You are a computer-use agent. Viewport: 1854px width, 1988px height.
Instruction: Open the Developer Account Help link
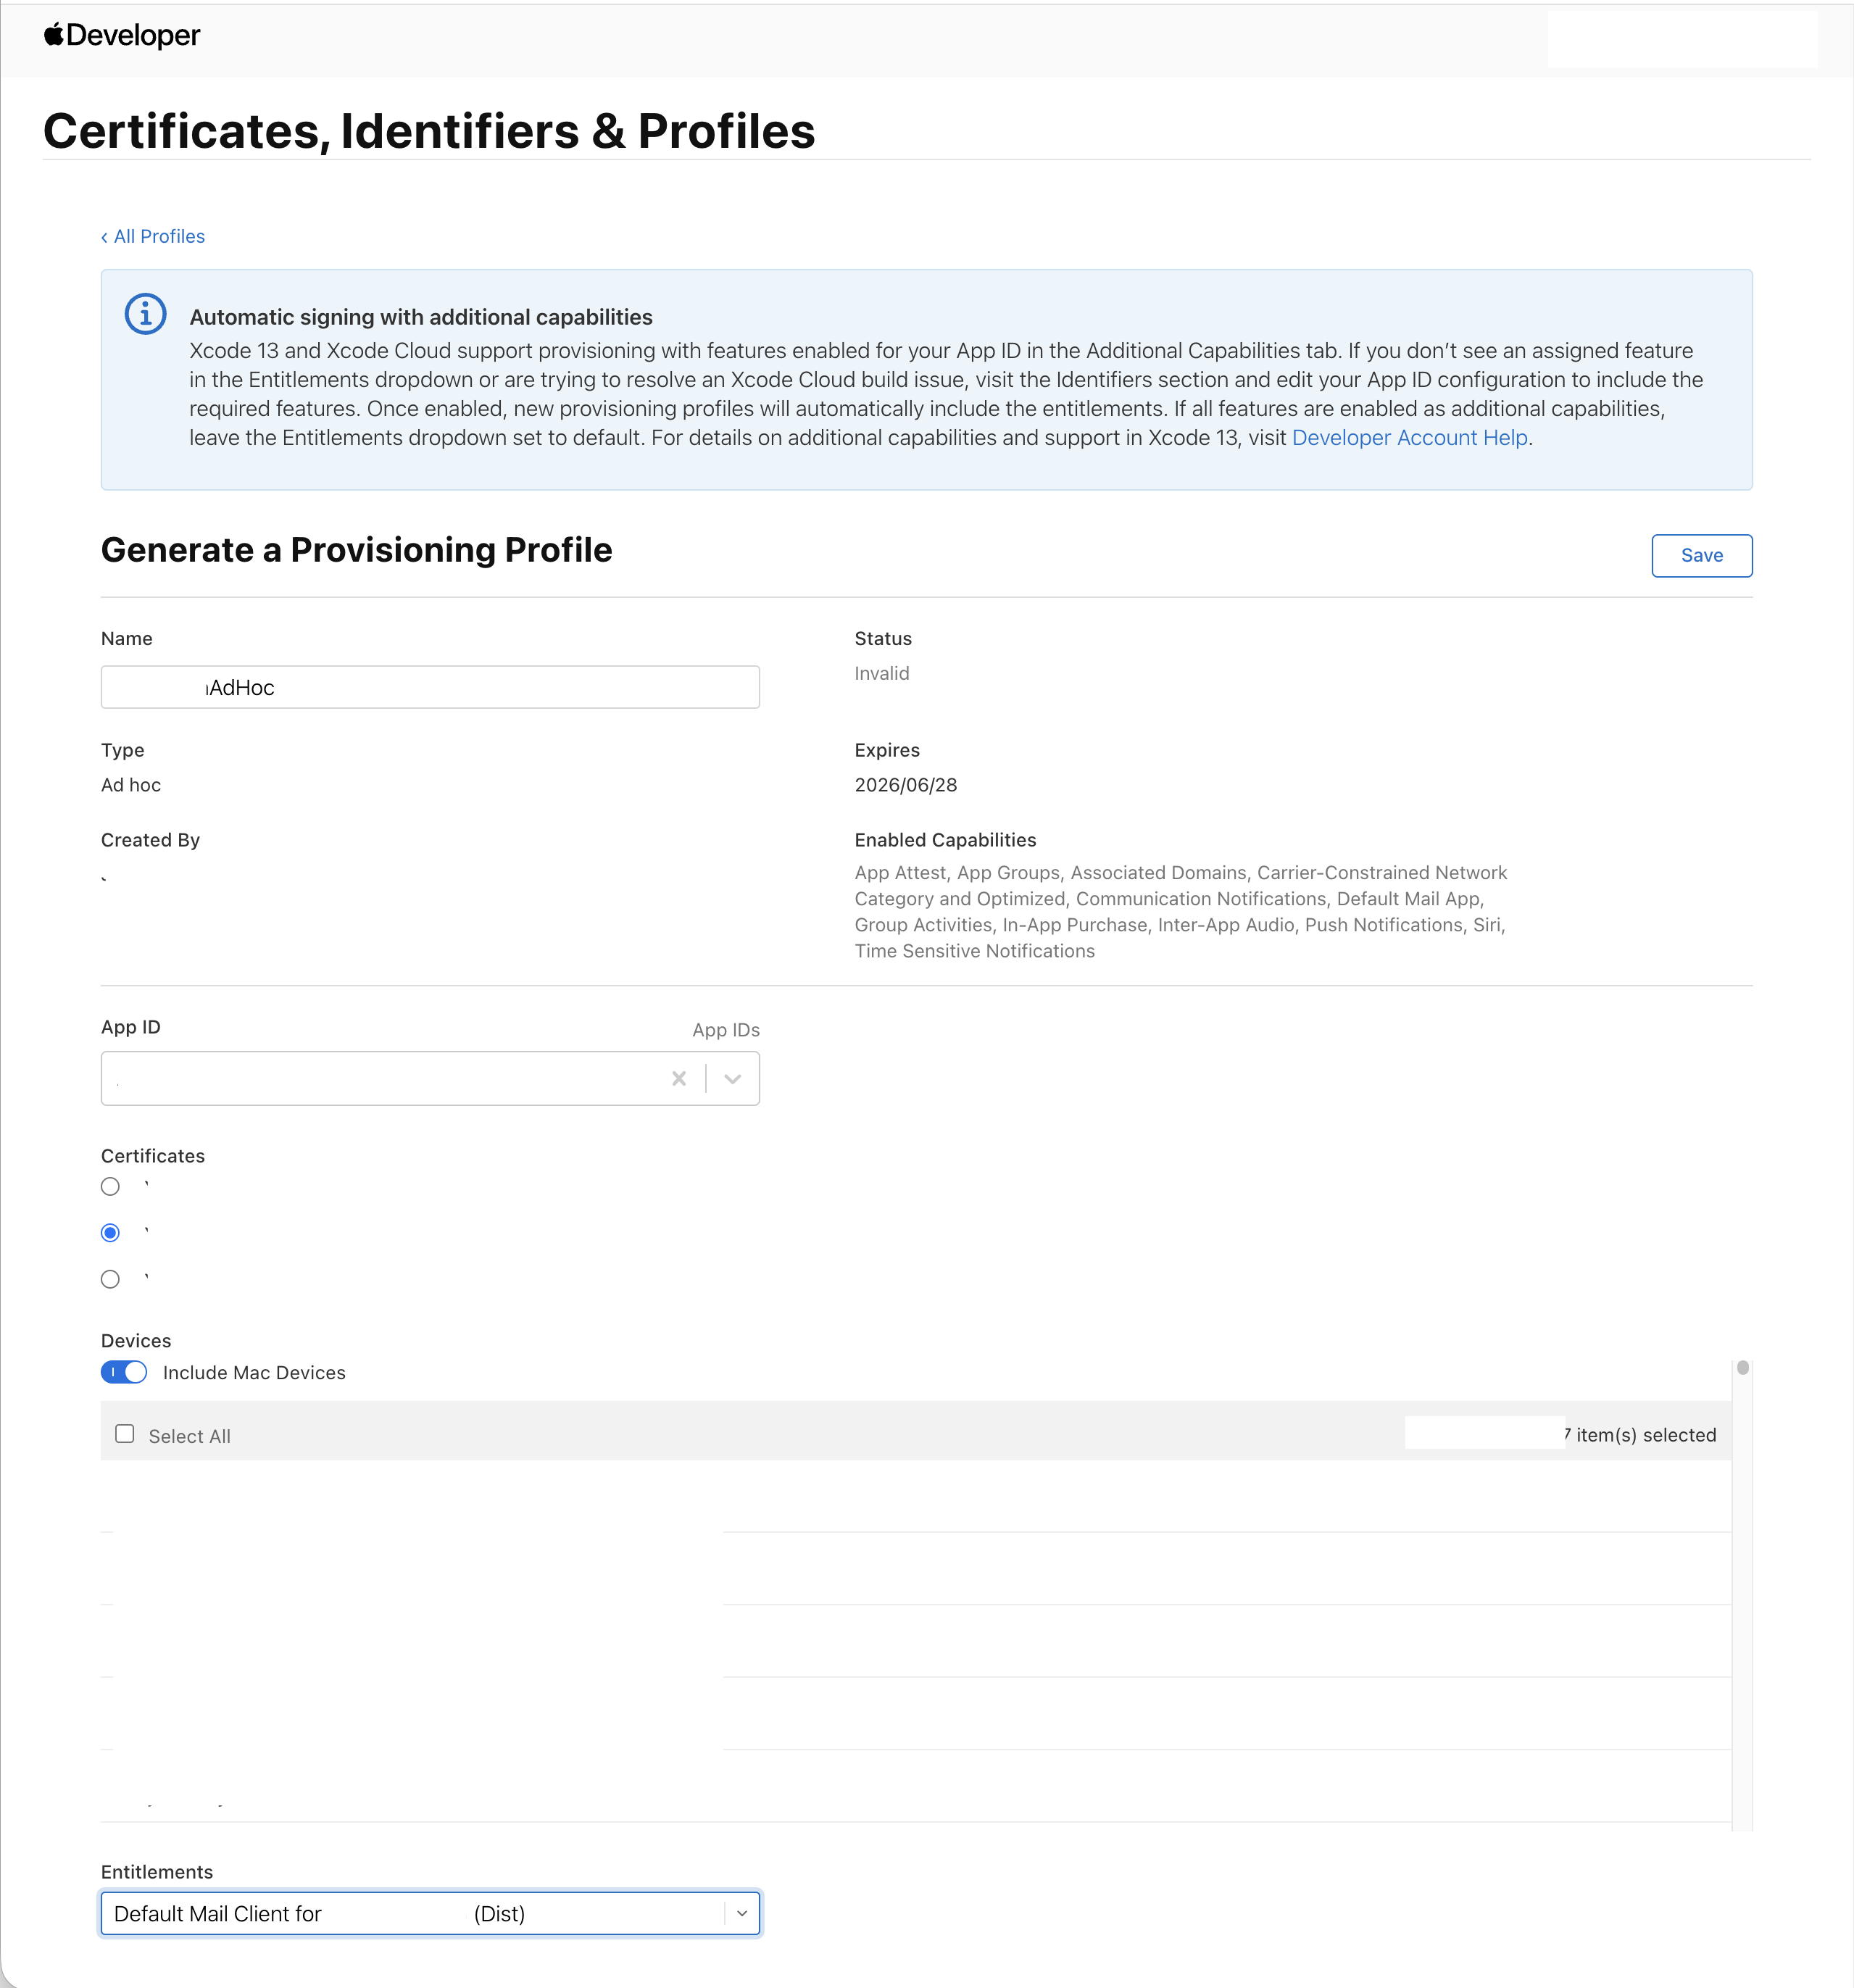[1409, 438]
